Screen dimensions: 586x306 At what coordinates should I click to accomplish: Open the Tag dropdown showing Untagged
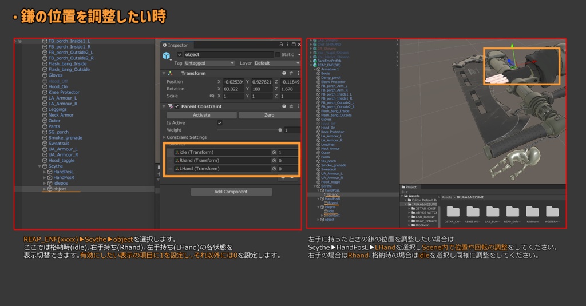(209, 63)
